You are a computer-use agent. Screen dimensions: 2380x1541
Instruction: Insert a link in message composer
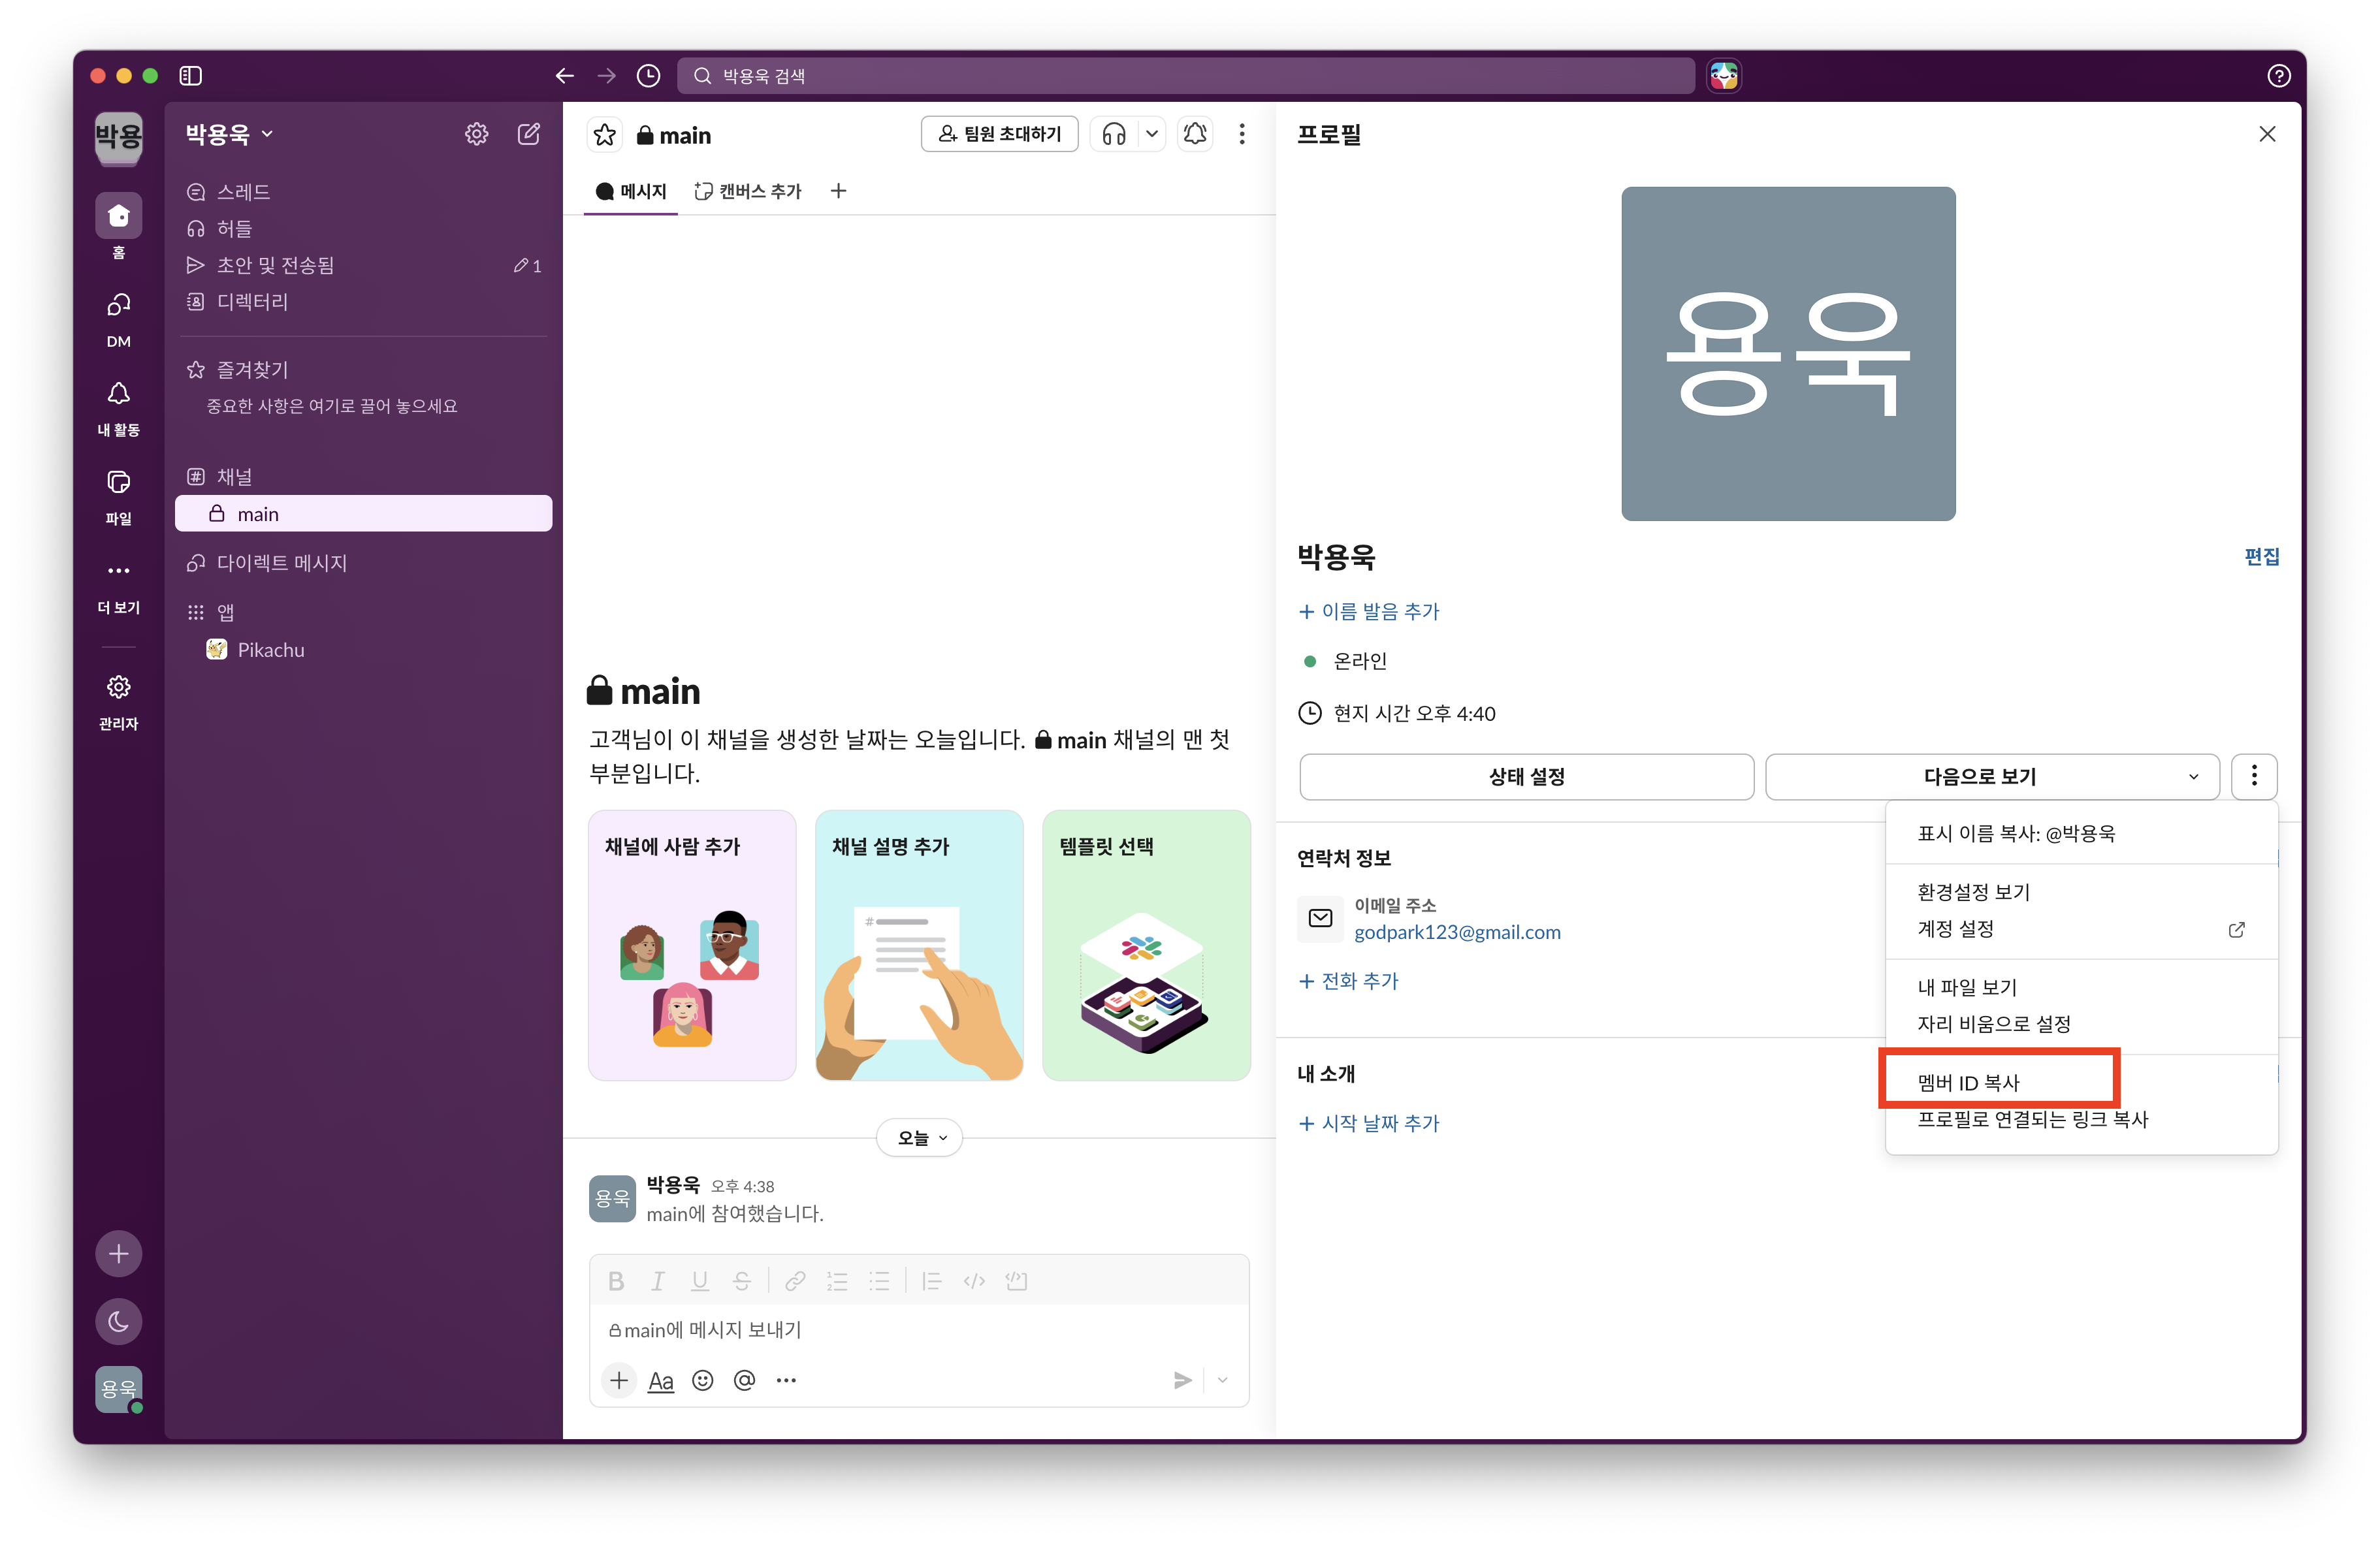[x=795, y=1281]
